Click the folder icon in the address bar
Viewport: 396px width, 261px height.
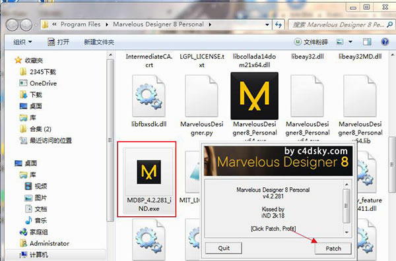[45, 24]
